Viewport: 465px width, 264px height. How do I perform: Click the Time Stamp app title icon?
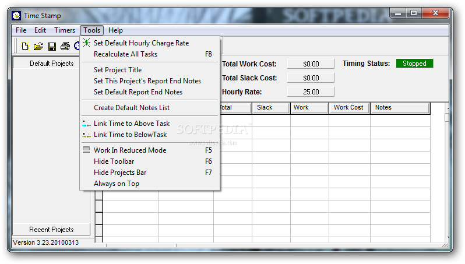tap(16, 15)
